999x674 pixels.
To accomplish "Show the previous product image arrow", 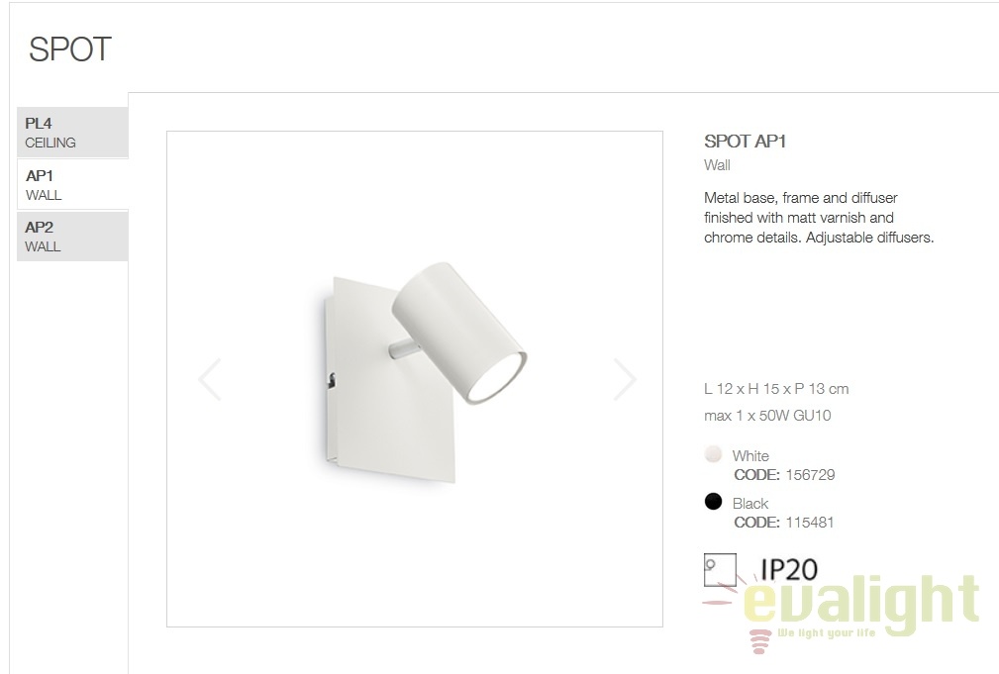I will 210,380.
